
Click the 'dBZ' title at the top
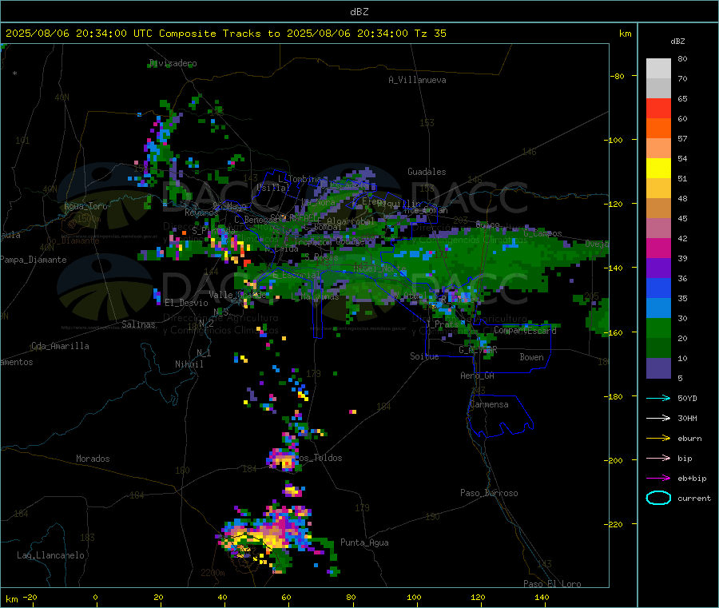pos(359,12)
